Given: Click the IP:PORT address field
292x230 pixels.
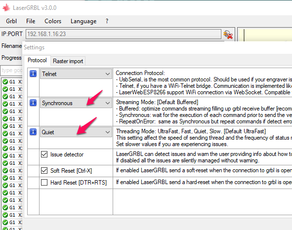Looking at the screenshot, I should tap(124, 34).
